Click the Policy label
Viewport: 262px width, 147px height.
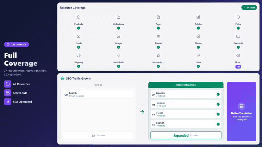(238, 24)
